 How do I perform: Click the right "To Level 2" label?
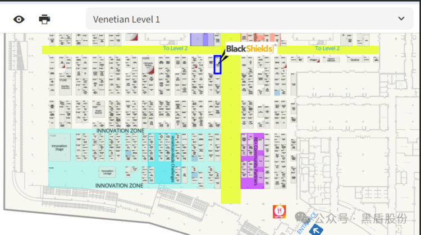click(x=327, y=49)
